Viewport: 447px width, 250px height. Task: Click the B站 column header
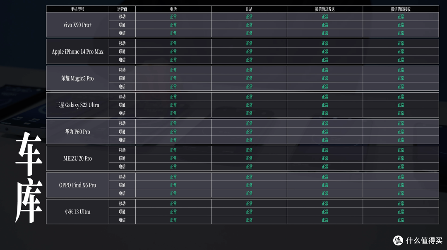pos(249,9)
